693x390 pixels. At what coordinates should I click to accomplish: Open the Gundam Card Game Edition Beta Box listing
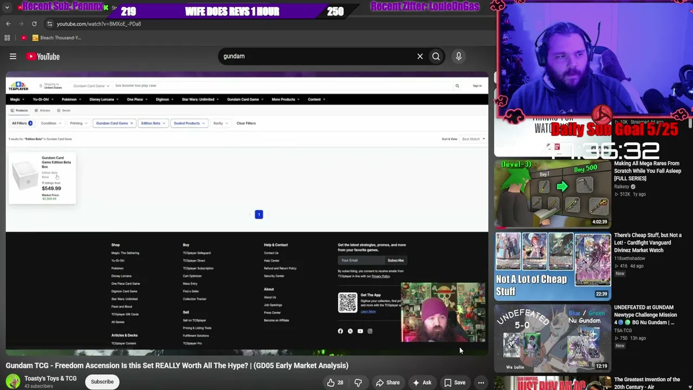42,178
